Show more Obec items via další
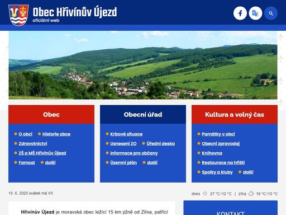This screenshot has width=286, height=215. point(50,162)
